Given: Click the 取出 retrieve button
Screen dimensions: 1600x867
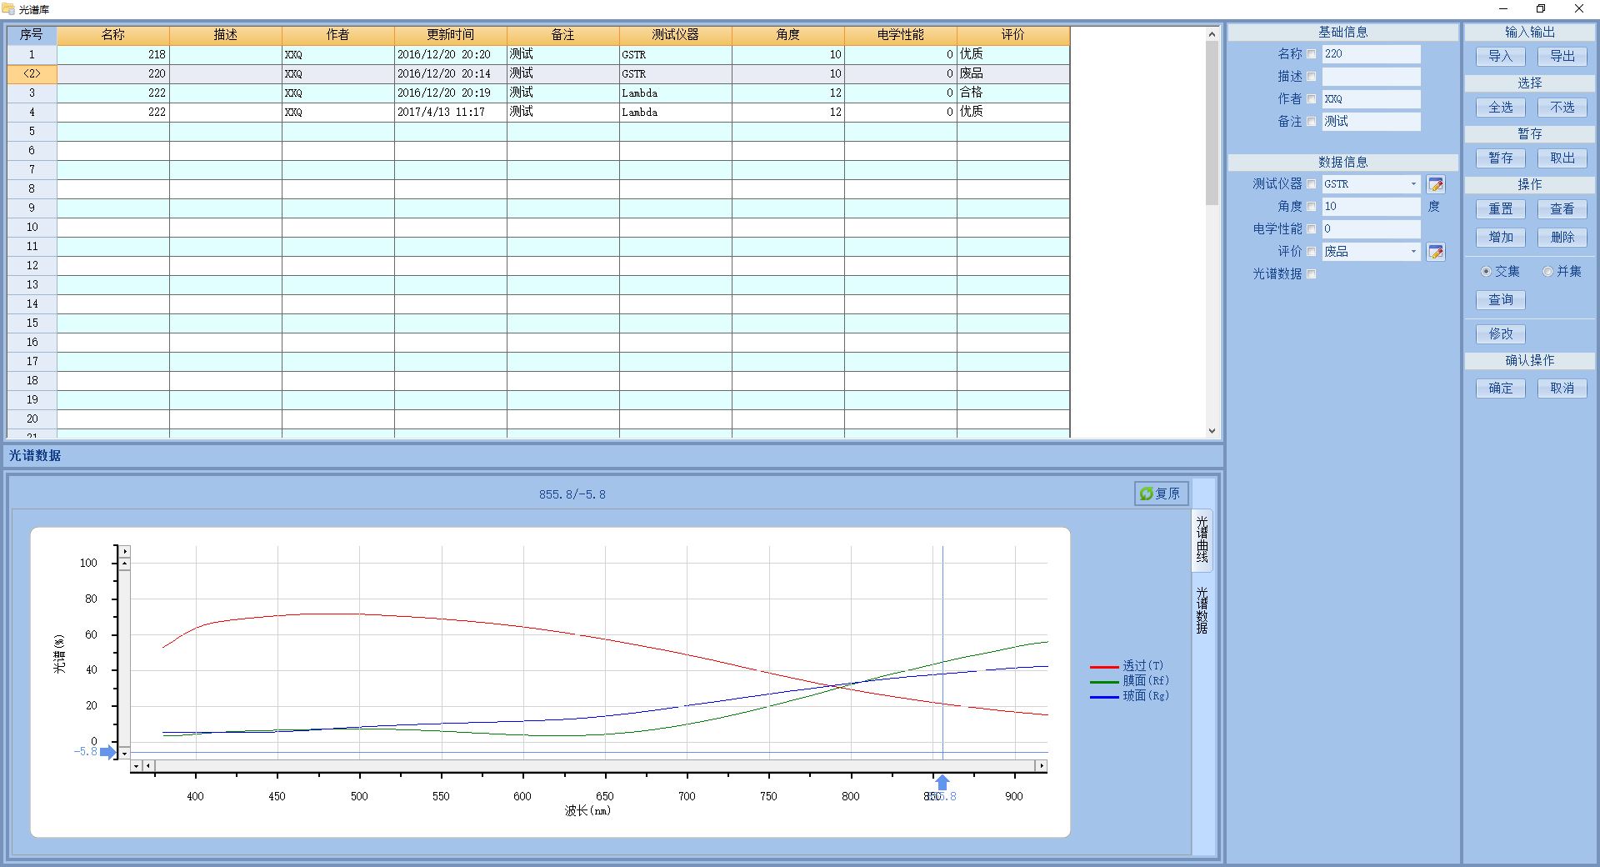Looking at the screenshot, I should pos(1562,158).
